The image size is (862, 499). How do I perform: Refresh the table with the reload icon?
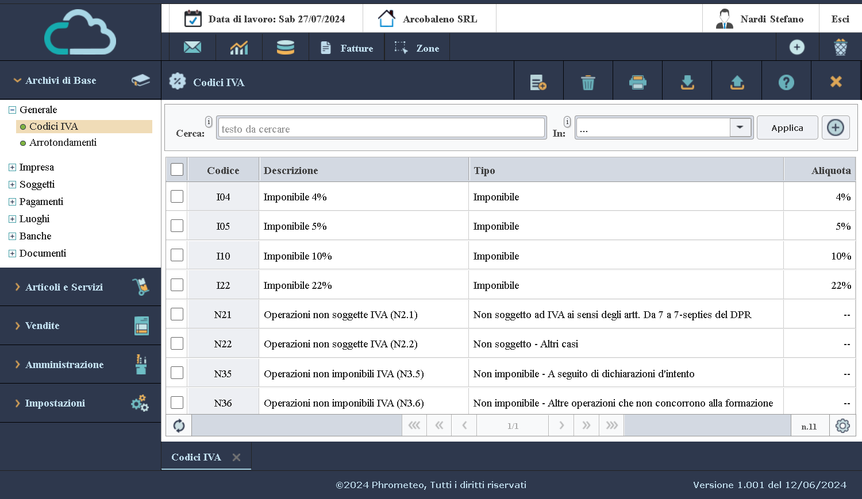(x=179, y=425)
